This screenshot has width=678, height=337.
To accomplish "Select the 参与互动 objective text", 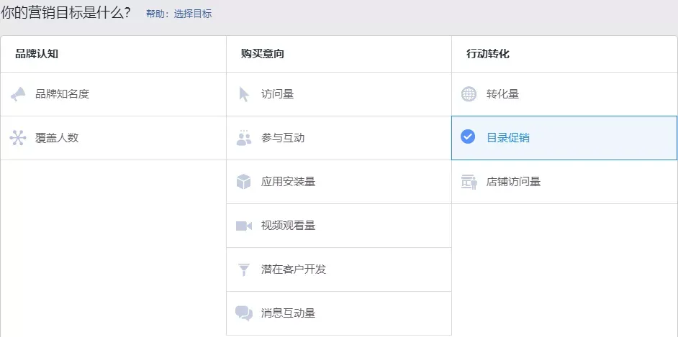I will pyautogui.click(x=283, y=138).
